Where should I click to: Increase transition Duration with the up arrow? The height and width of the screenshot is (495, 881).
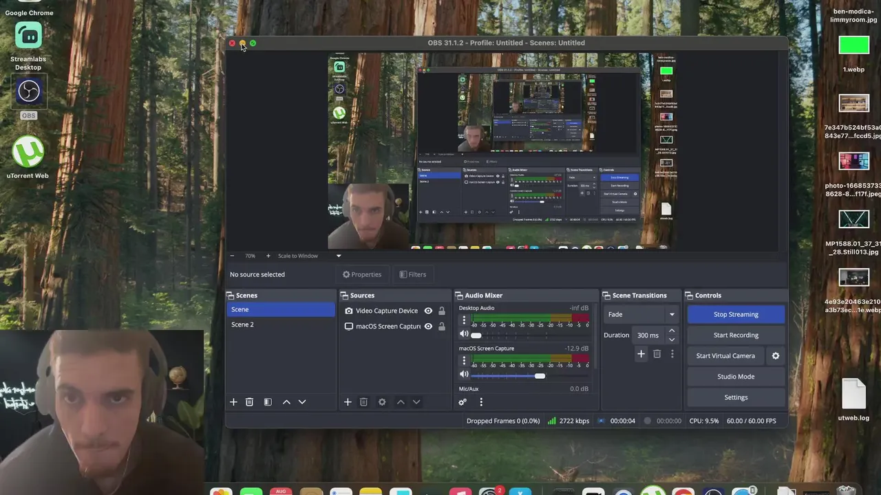point(672,331)
